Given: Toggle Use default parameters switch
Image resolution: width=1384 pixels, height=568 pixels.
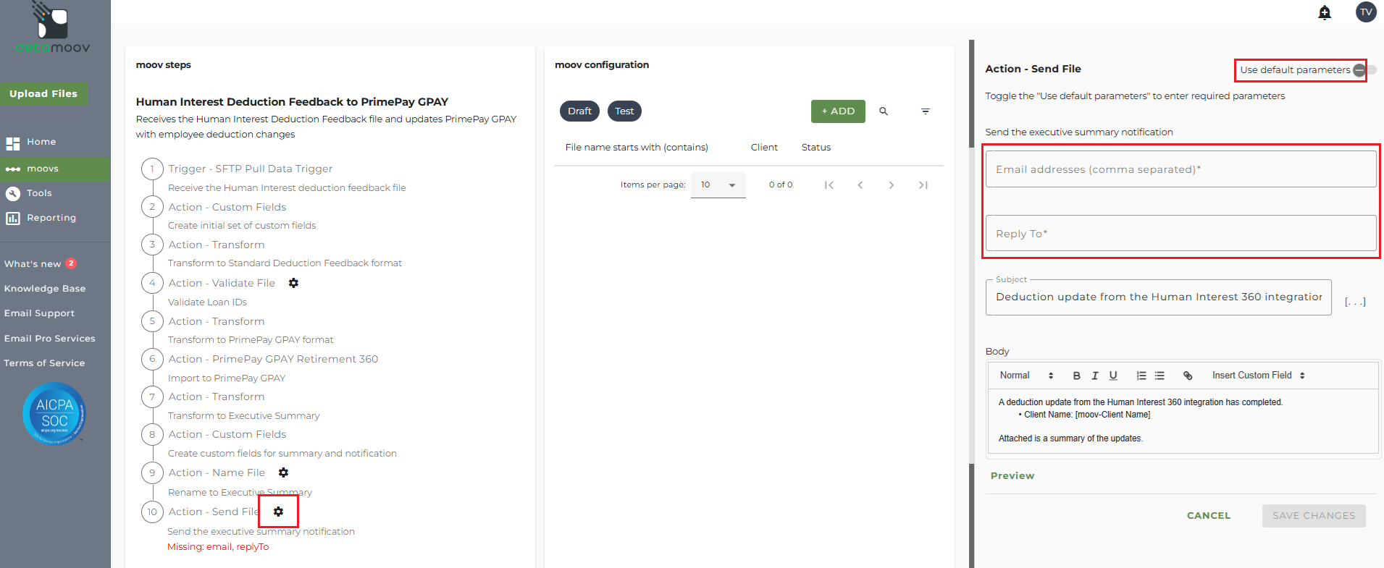Looking at the screenshot, I should [x=1364, y=70].
